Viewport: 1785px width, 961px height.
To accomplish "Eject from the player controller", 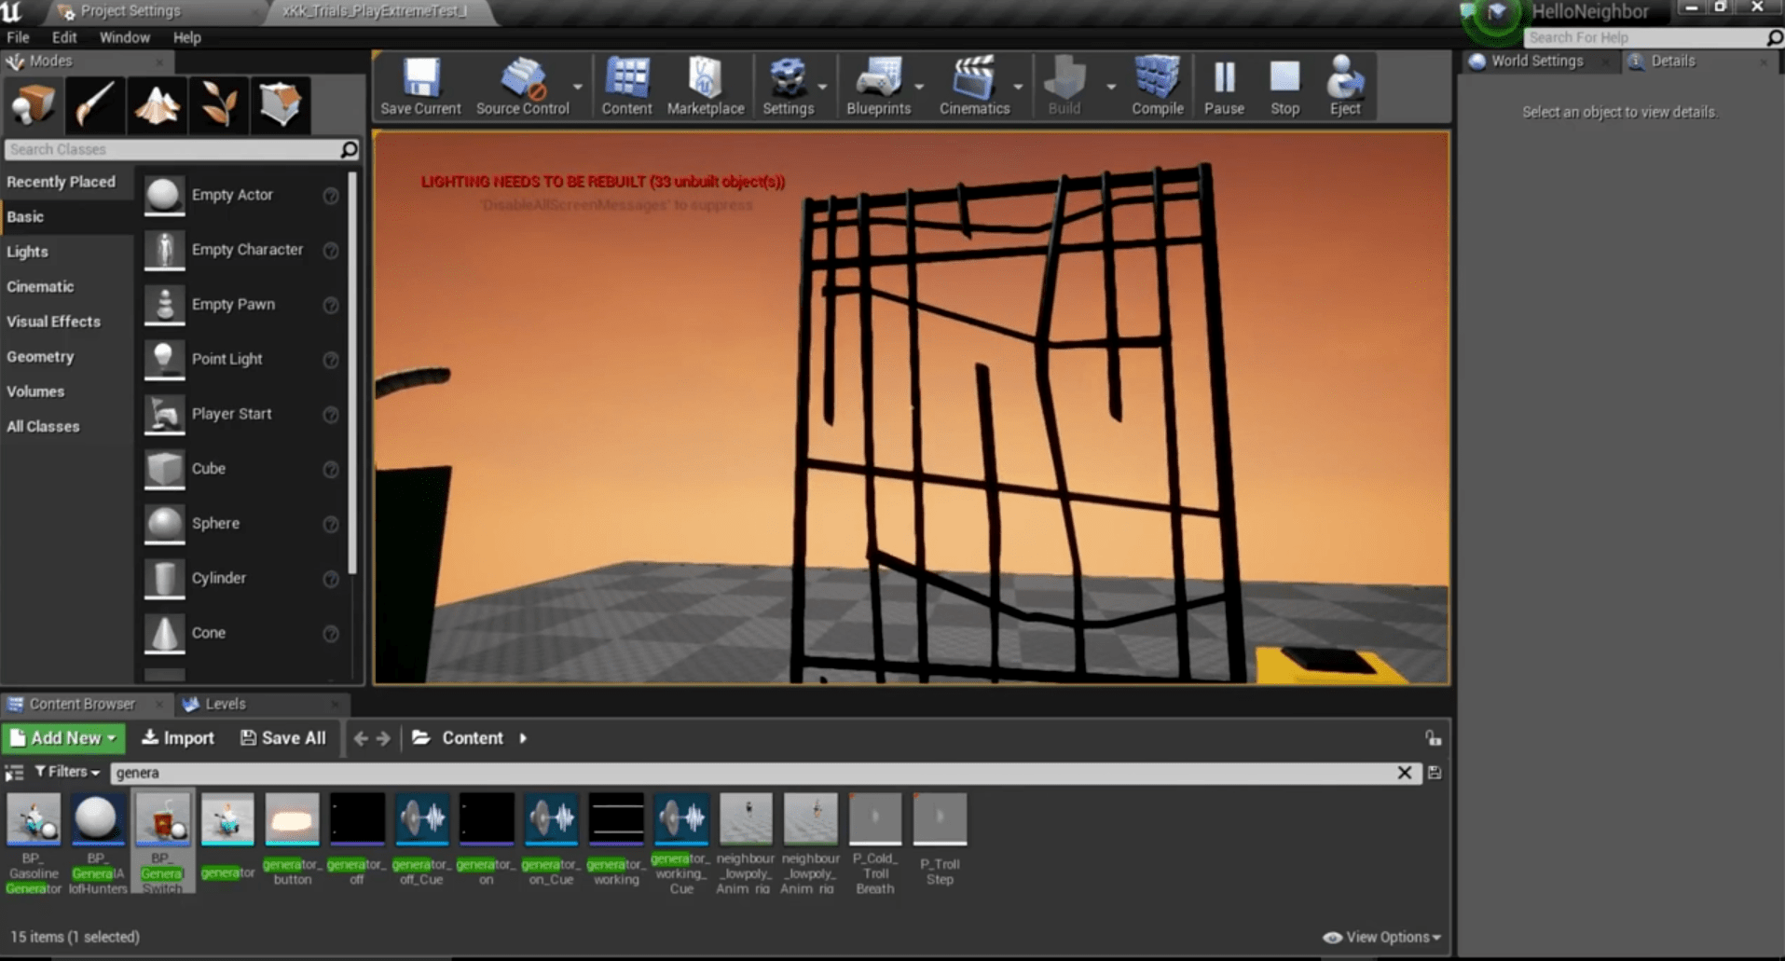I will [1344, 86].
